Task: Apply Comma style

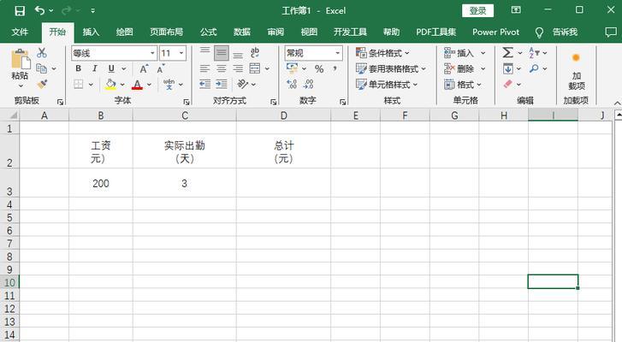Action: 335,68
